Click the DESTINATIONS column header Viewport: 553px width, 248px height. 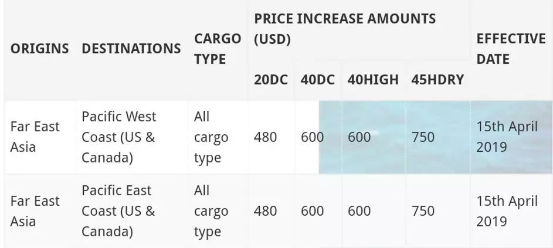[131, 48]
